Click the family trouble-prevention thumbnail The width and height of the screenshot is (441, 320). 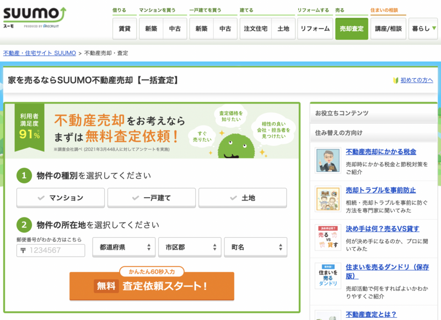tap(328, 199)
